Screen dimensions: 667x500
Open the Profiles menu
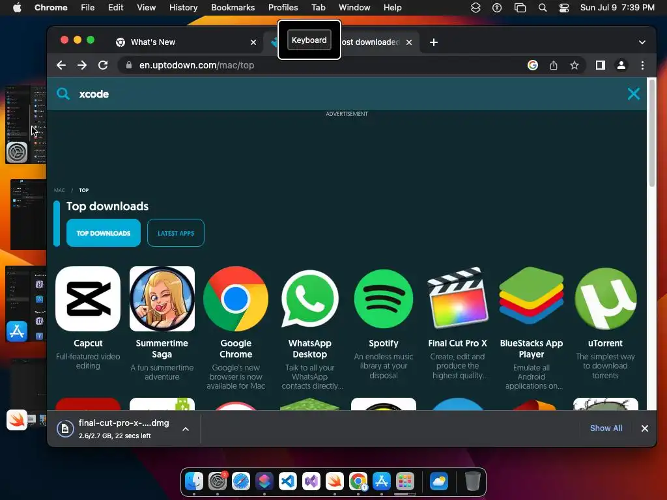tap(283, 7)
